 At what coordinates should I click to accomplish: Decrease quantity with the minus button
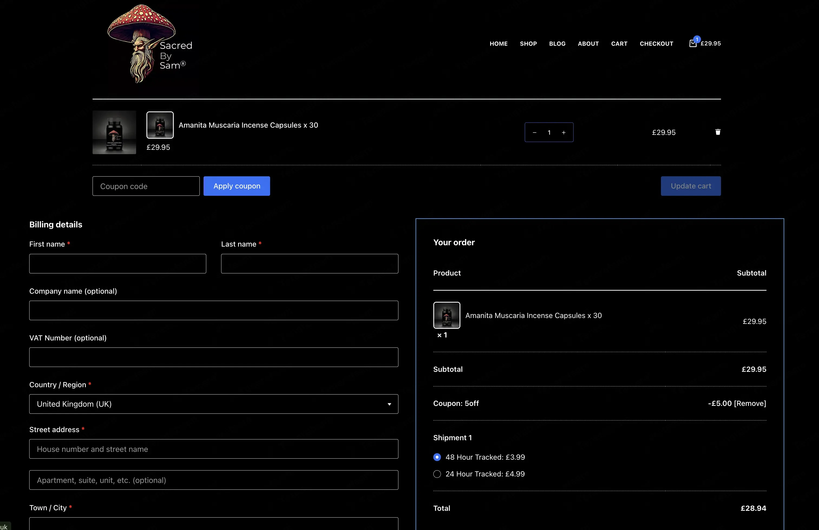pyautogui.click(x=535, y=132)
